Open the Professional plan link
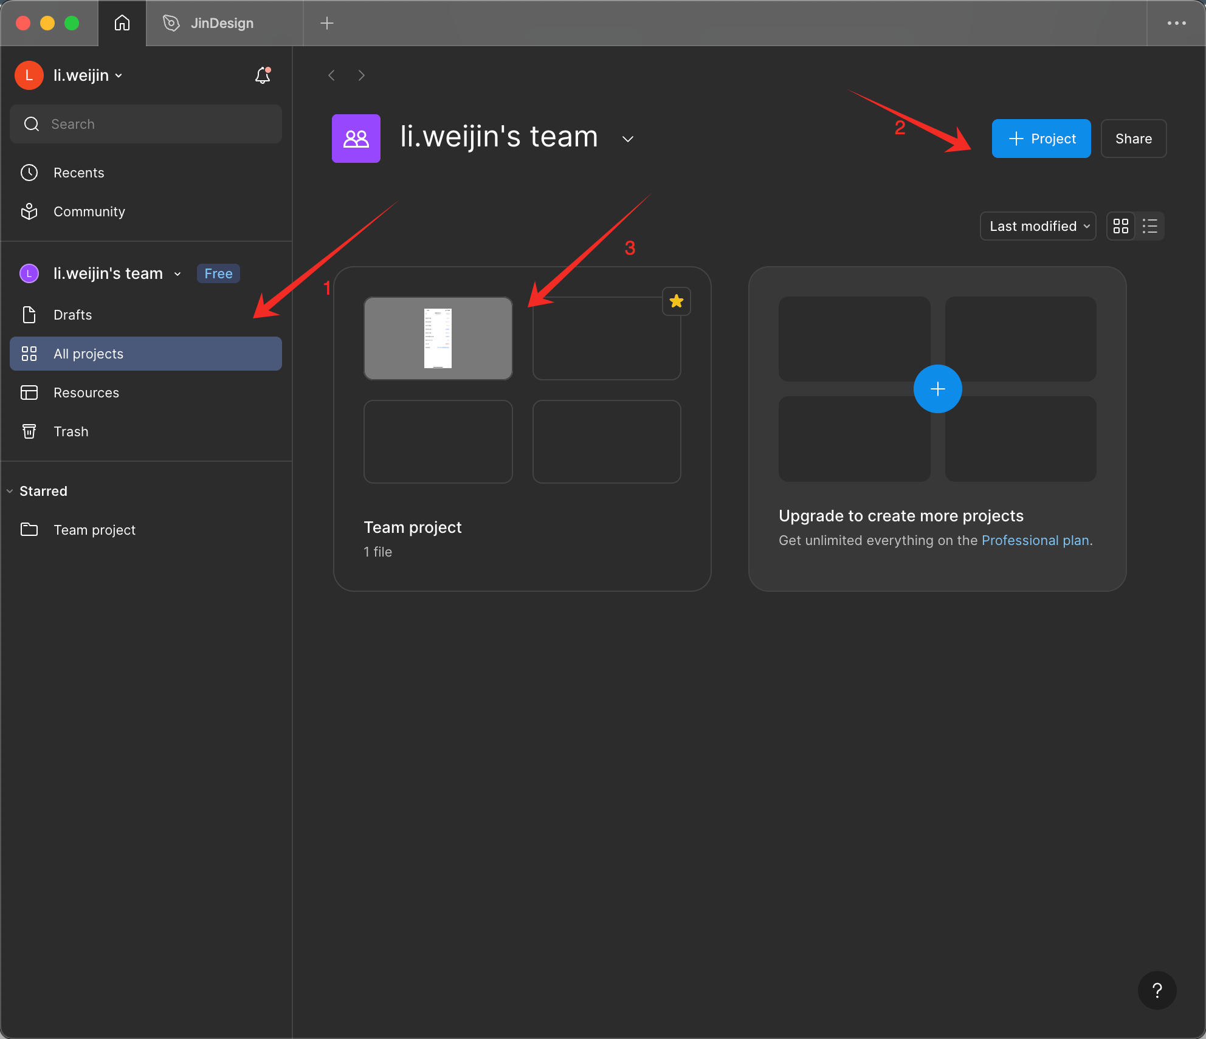The image size is (1206, 1039). pyautogui.click(x=1035, y=540)
